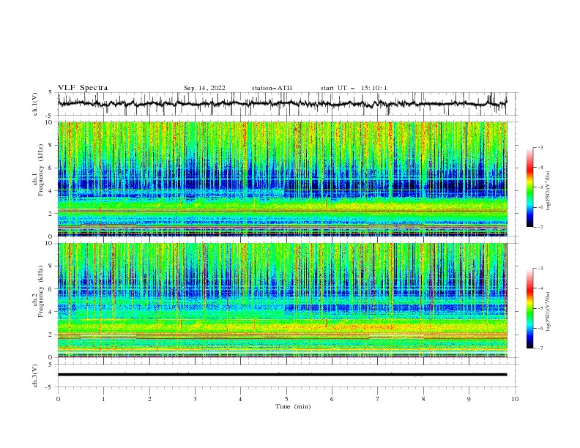Screen dimensions: 580x448
Task: Click the "-3" label on ch.2 color bar
Action: 540,269
